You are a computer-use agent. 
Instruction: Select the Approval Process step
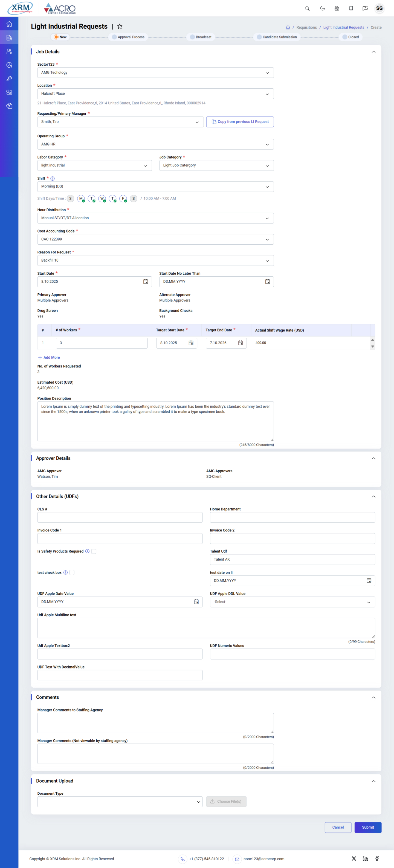128,37
